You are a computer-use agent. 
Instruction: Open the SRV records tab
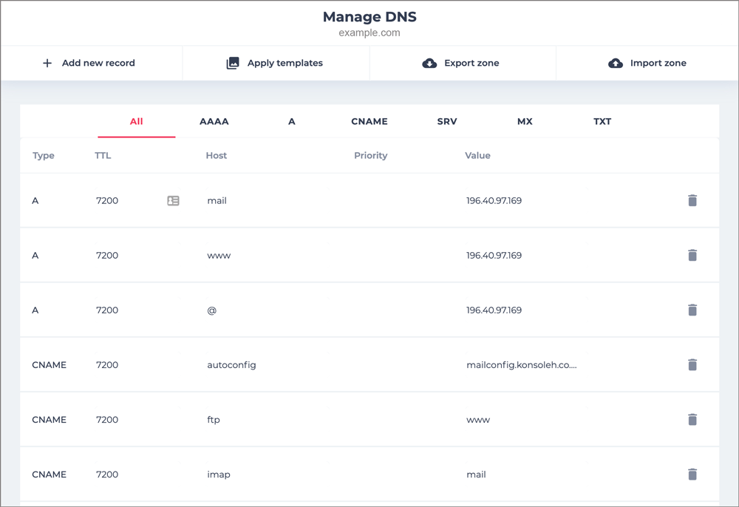coord(447,121)
